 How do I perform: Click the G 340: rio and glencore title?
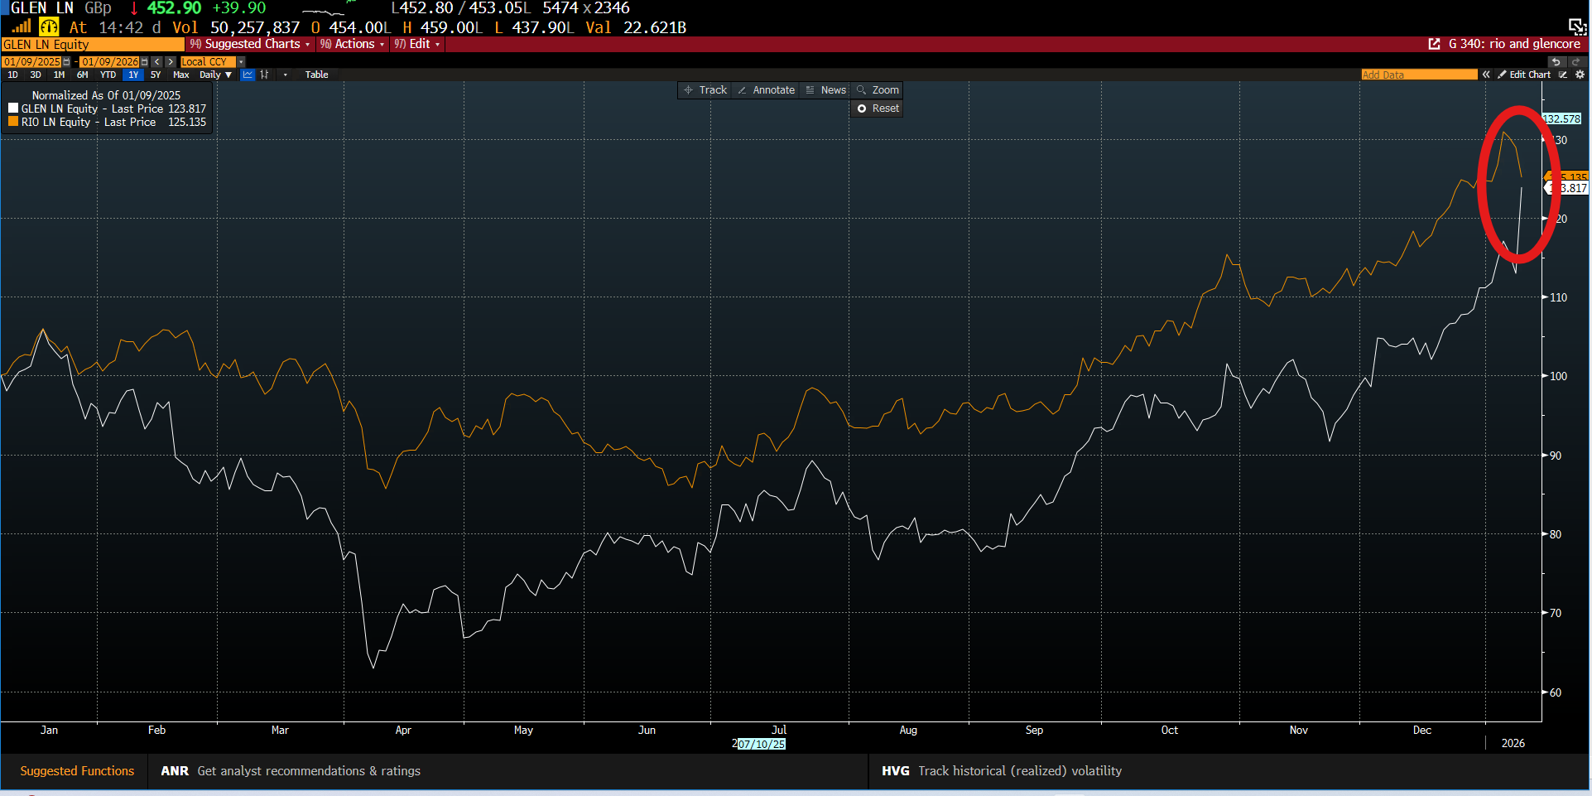coord(1514,44)
